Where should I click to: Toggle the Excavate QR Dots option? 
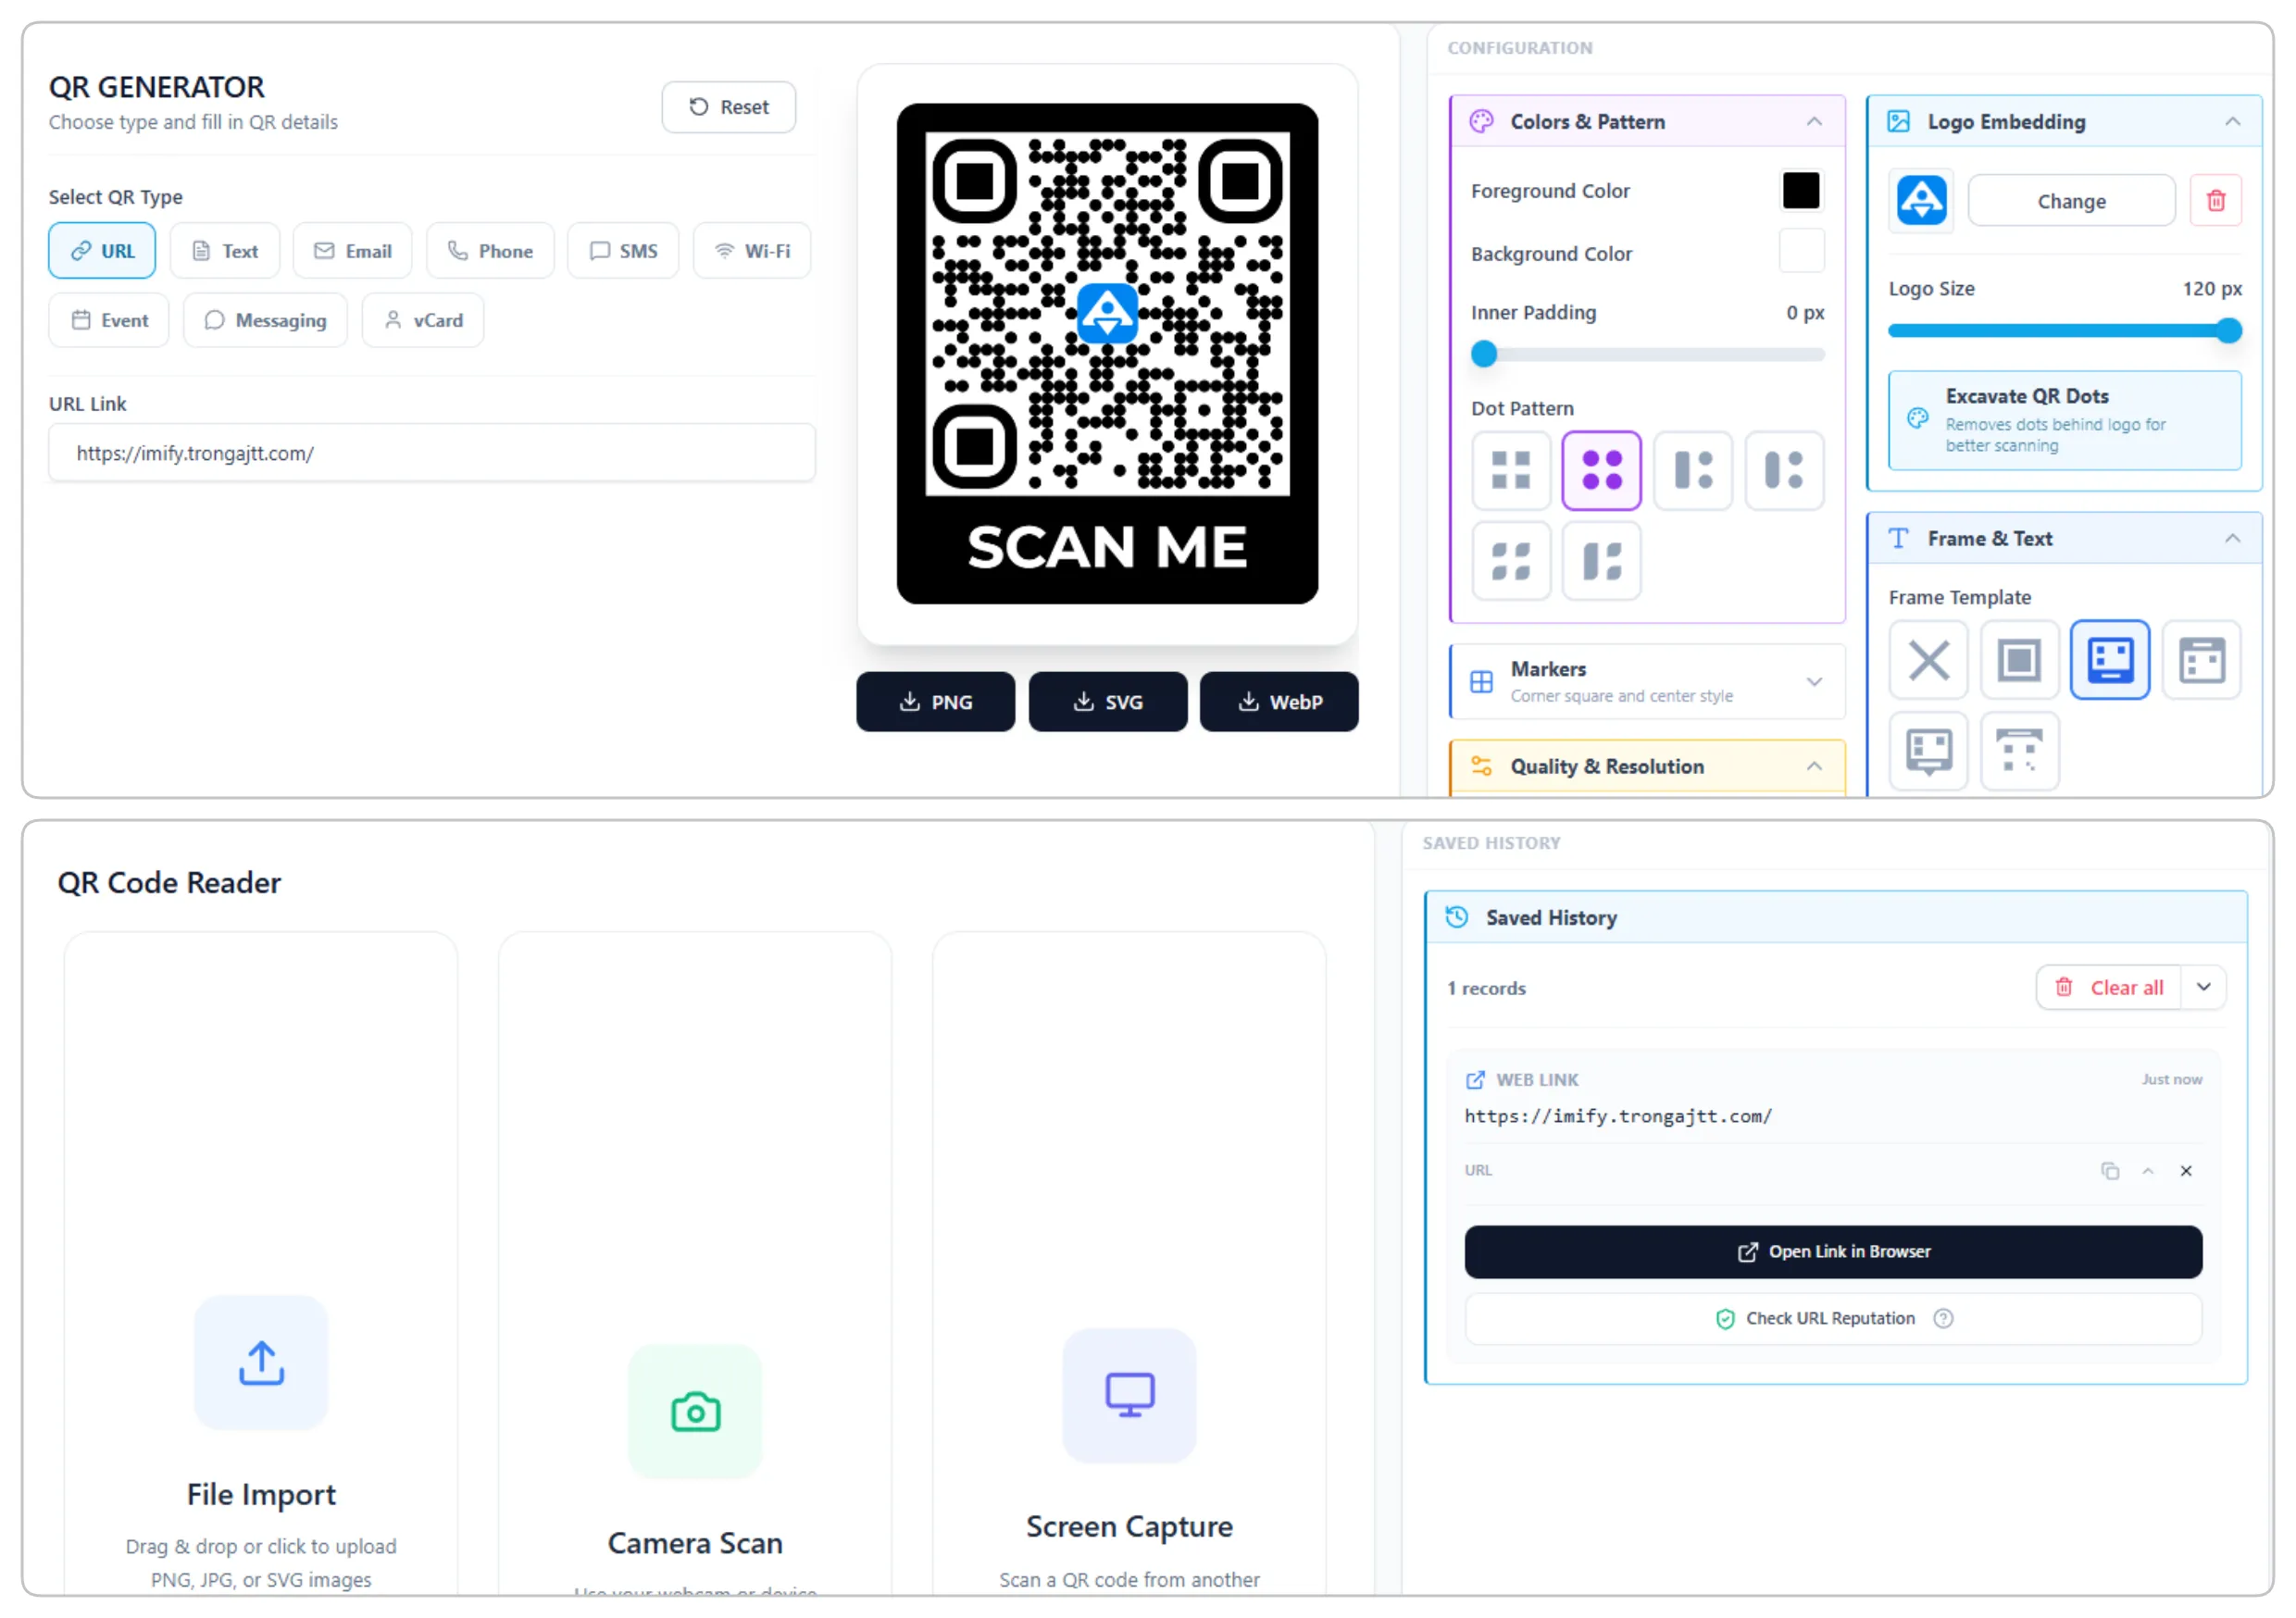tap(2064, 420)
